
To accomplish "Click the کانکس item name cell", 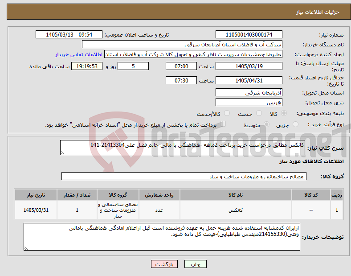I will coord(236,210).
